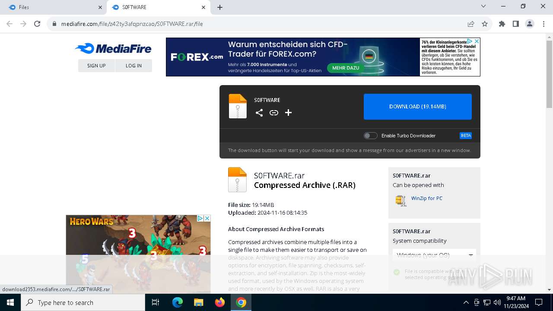
Task: Click About Compressed Archive Formats heading
Action: [x=276, y=229]
